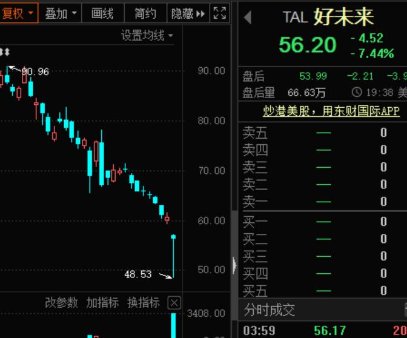
Task: Click the left arrow before TAL
Action: (248, 18)
